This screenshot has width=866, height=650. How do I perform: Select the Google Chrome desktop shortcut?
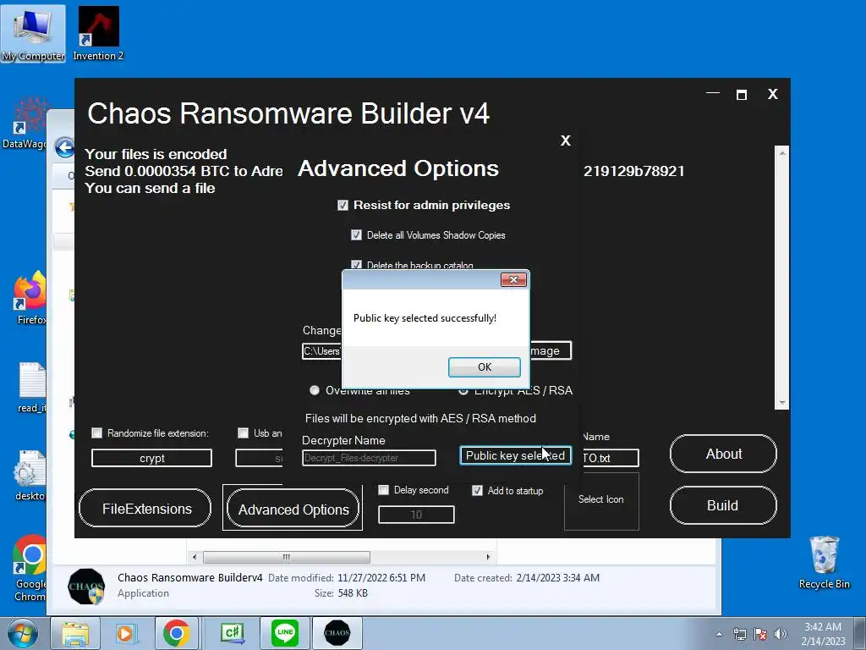click(30, 568)
